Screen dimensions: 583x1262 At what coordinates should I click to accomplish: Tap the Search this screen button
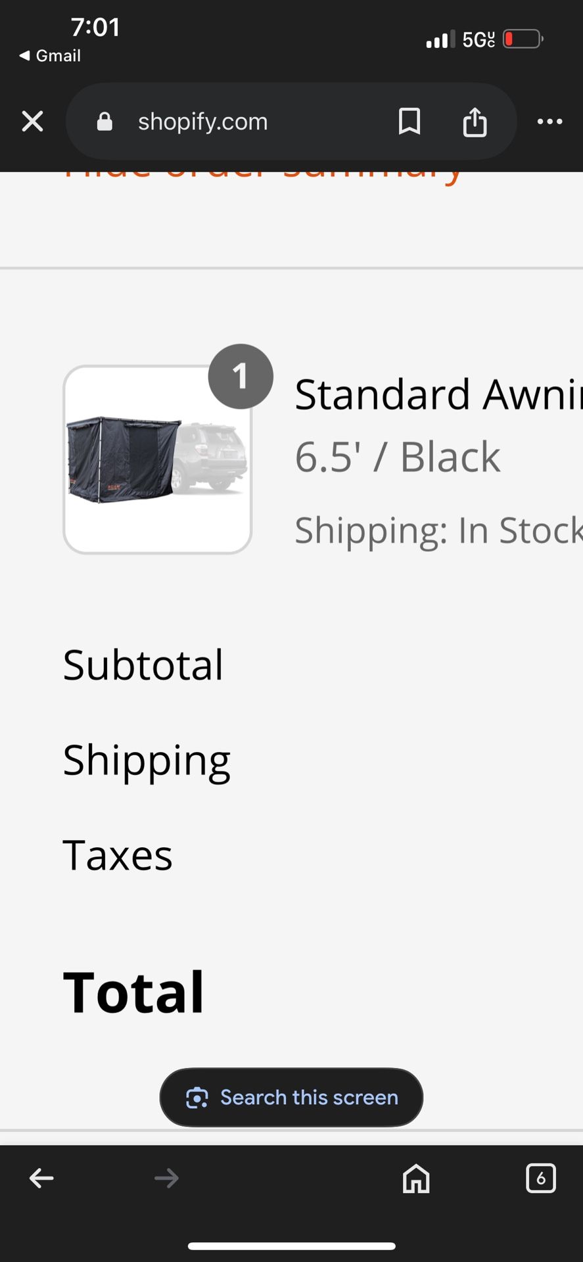pos(291,1097)
